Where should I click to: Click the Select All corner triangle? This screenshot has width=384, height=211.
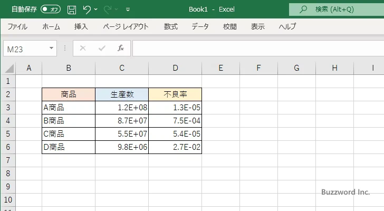pyautogui.click(x=9, y=68)
